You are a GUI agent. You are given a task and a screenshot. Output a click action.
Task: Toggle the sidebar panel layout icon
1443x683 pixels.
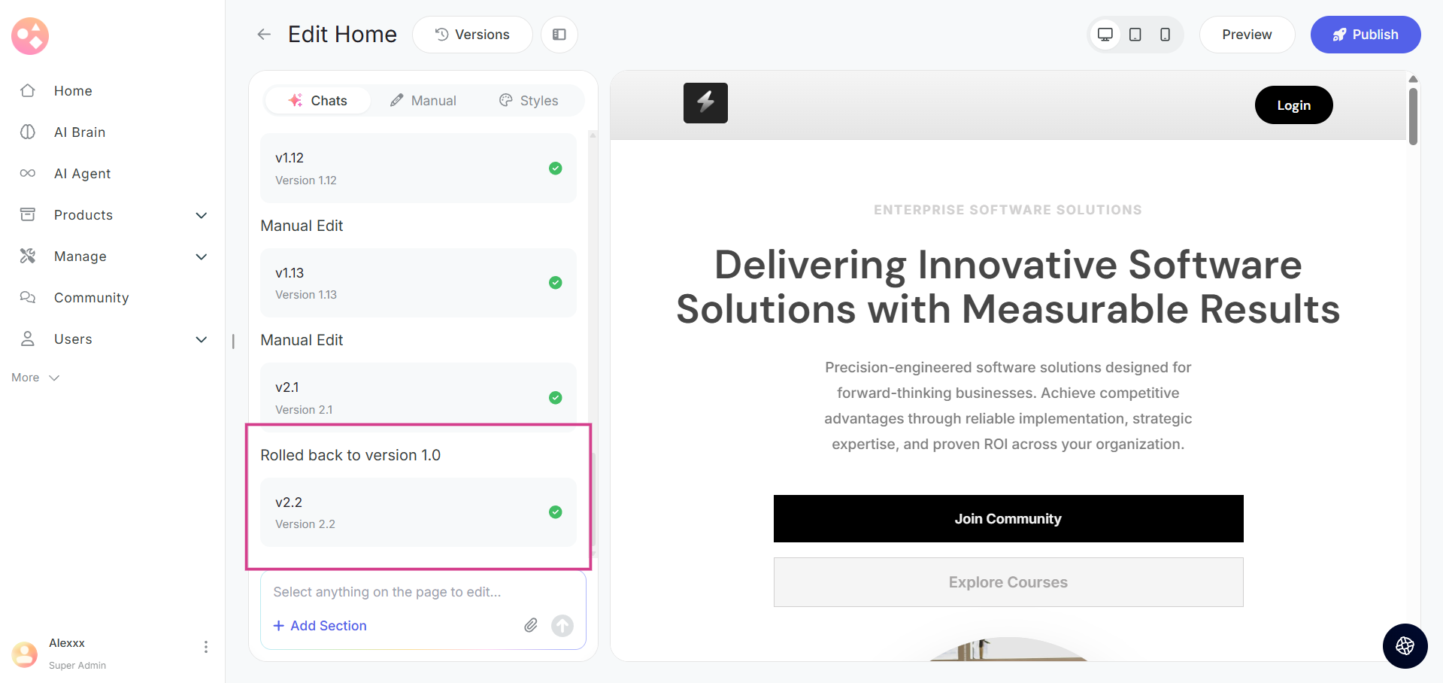click(x=559, y=35)
